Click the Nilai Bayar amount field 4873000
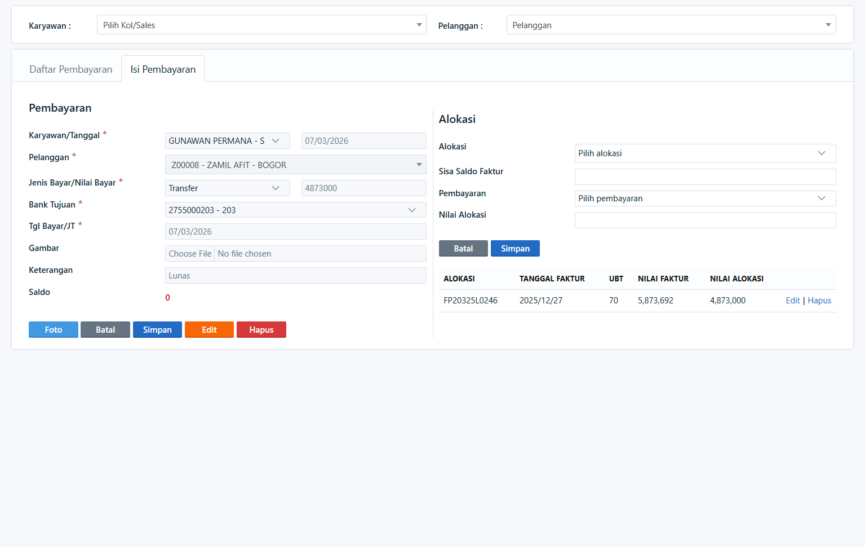Image resolution: width=865 pixels, height=547 pixels. 363,188
